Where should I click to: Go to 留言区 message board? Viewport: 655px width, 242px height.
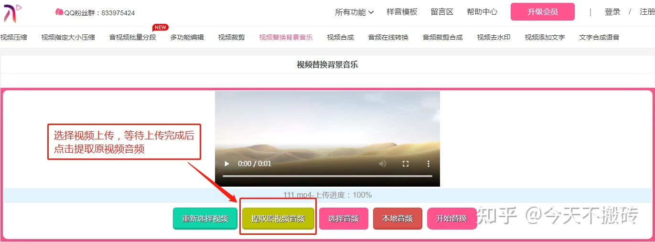pos(442,12)
